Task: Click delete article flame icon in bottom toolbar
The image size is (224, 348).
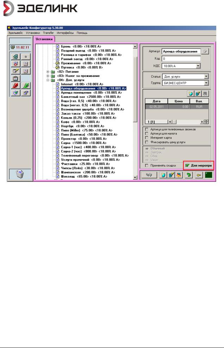Action: [x=178, y=175]
